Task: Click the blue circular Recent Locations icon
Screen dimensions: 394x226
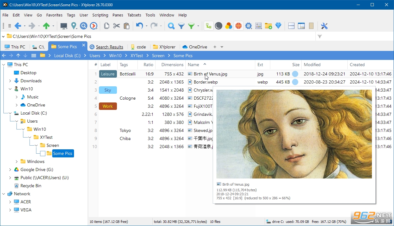Action: point(84,26)
